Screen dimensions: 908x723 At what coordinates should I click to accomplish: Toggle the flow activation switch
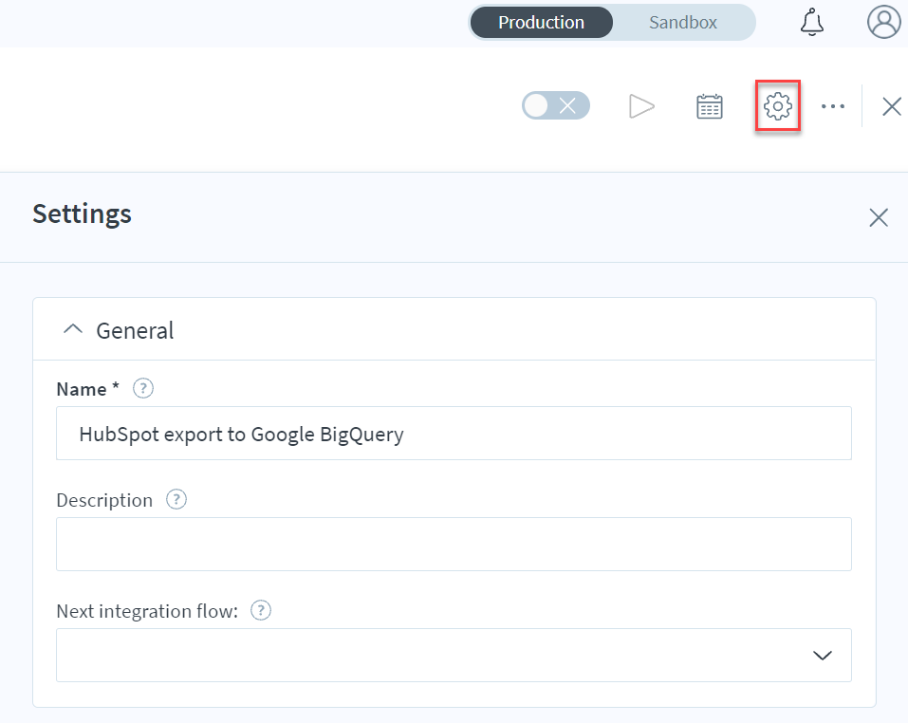pyautogui.click(x=556, y=106)
